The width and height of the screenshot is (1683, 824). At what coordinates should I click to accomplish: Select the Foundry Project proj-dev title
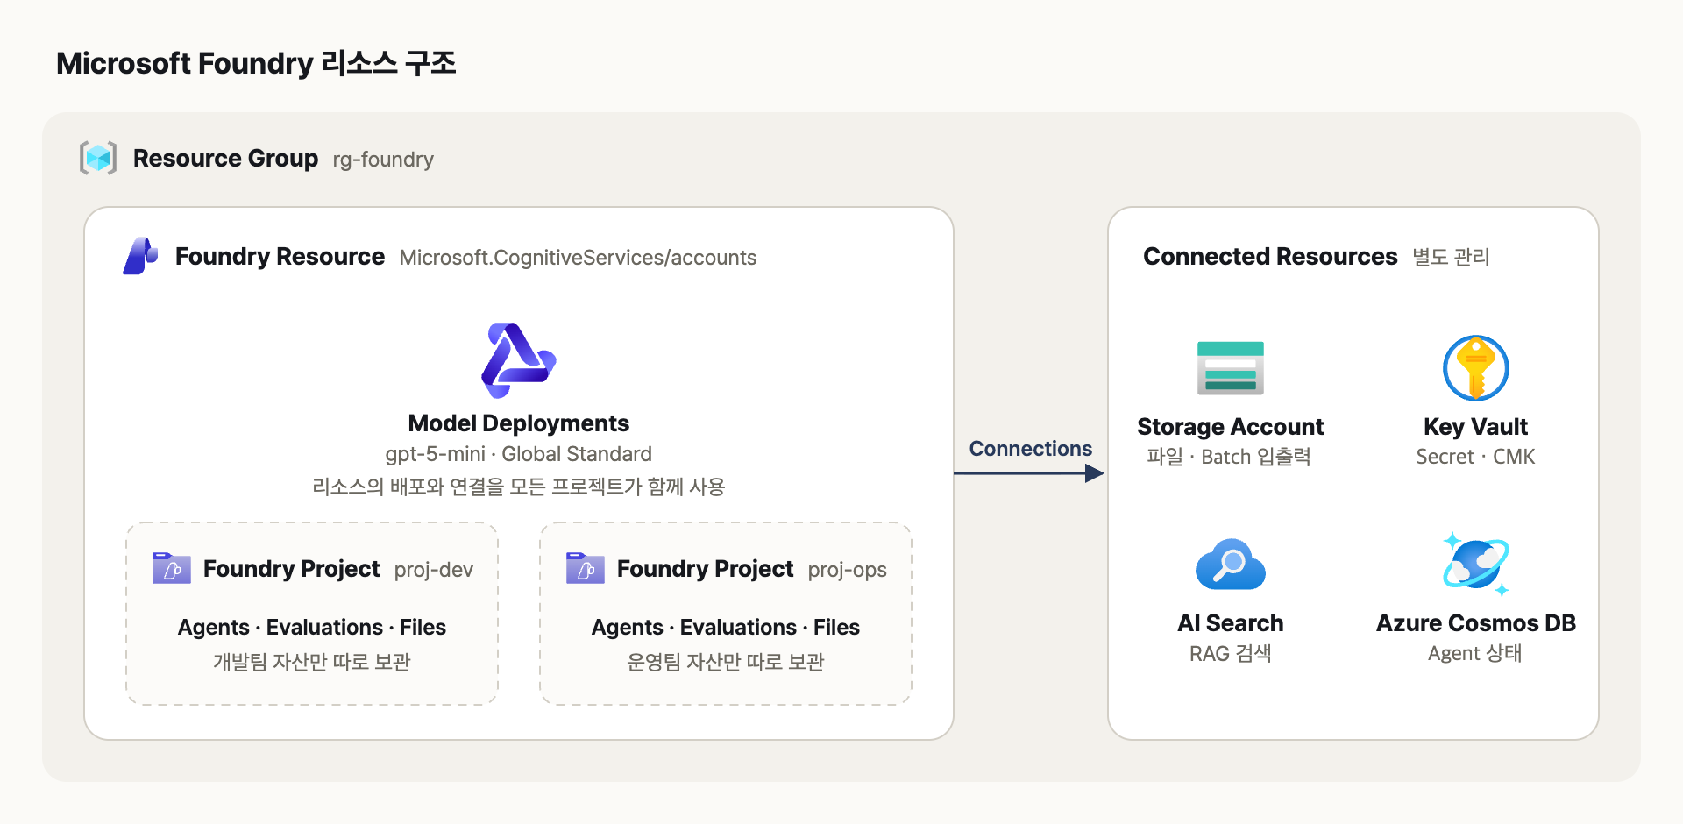[x=338, y=569]
